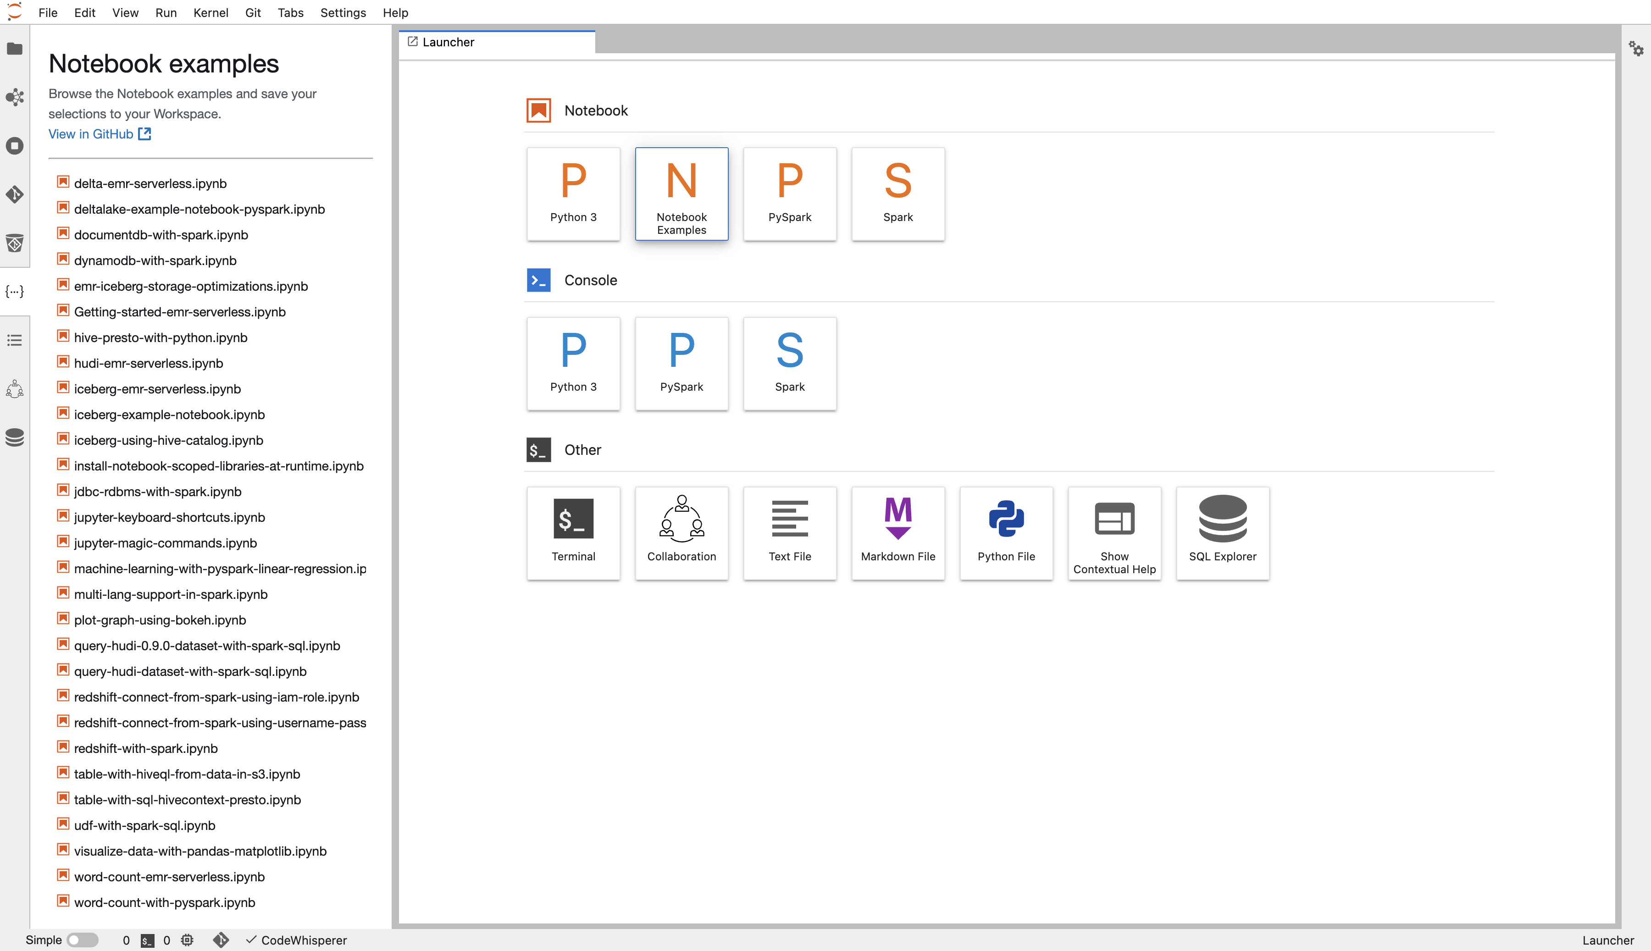Image resolution: width=1651 pixels, height=951 pixels.
Task: Open plot-graph-using-bokeh.ipynb
Action: (160, 620)
